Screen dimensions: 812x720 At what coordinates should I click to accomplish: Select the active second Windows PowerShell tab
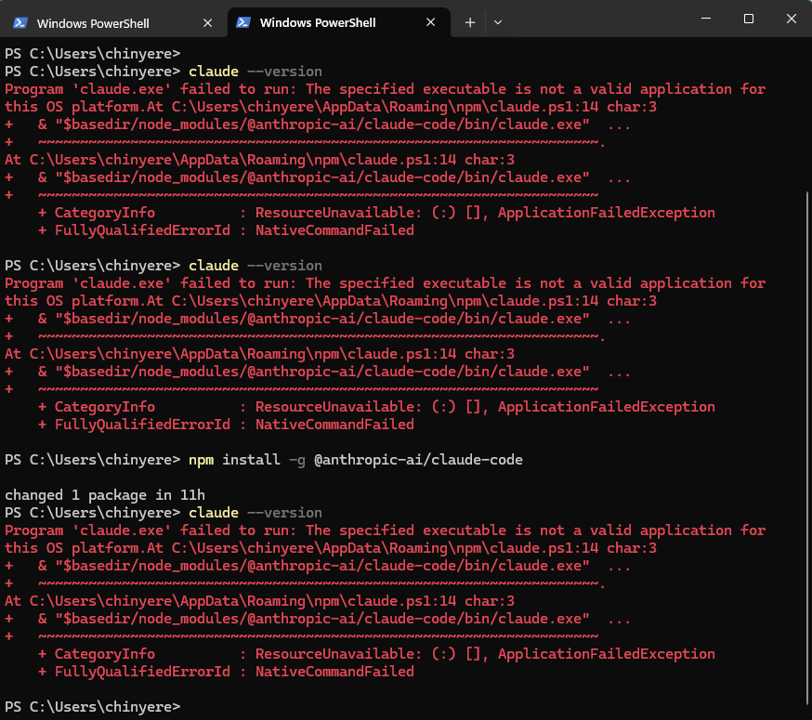click(339, 22)
